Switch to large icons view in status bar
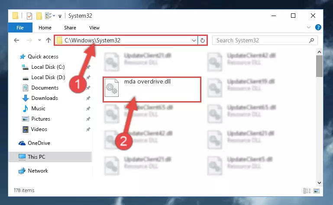Screen dimensions: 333x205 [x=317, y=191]
